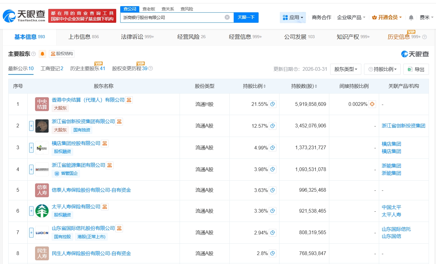Click the pie chart icon next to 3.63%
Image resolution: width=436 pixels, height=264 pixels.
pos(272,190)
